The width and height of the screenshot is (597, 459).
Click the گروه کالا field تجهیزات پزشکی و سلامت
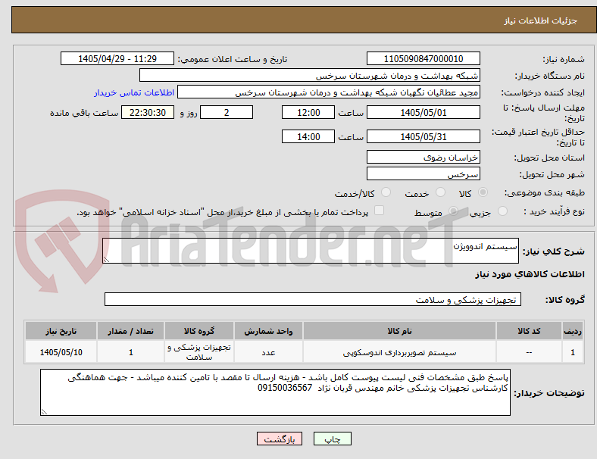pos(313,299)
